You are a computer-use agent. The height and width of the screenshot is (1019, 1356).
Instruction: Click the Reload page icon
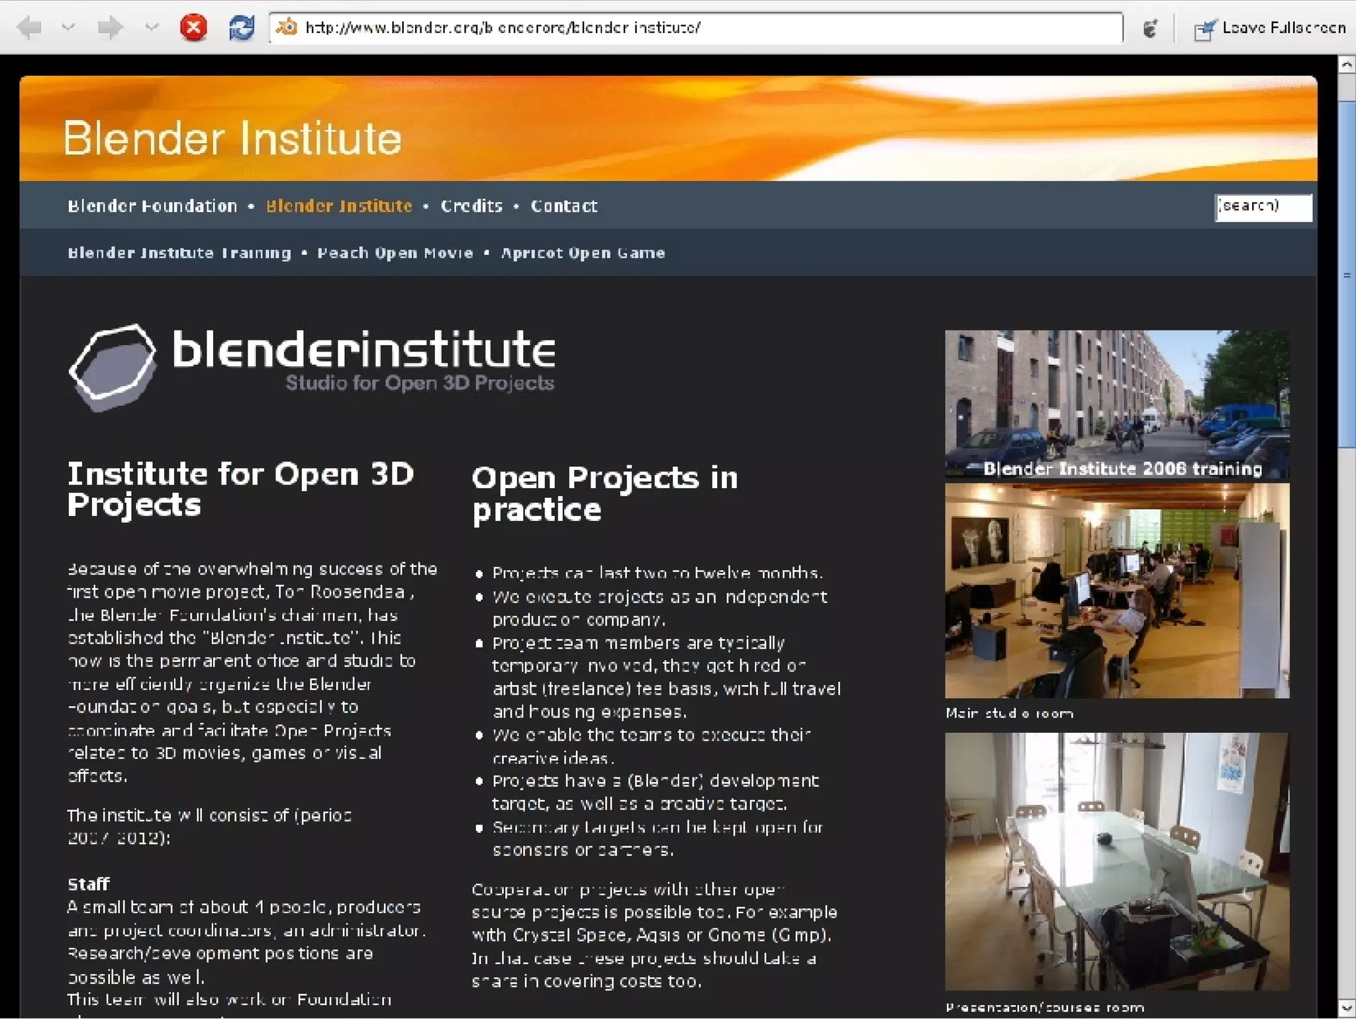pyautogui.click(x=241, y=28)
